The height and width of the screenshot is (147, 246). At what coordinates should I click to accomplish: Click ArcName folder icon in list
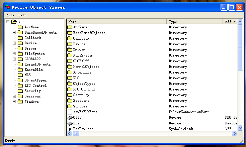tap(70, 27)
